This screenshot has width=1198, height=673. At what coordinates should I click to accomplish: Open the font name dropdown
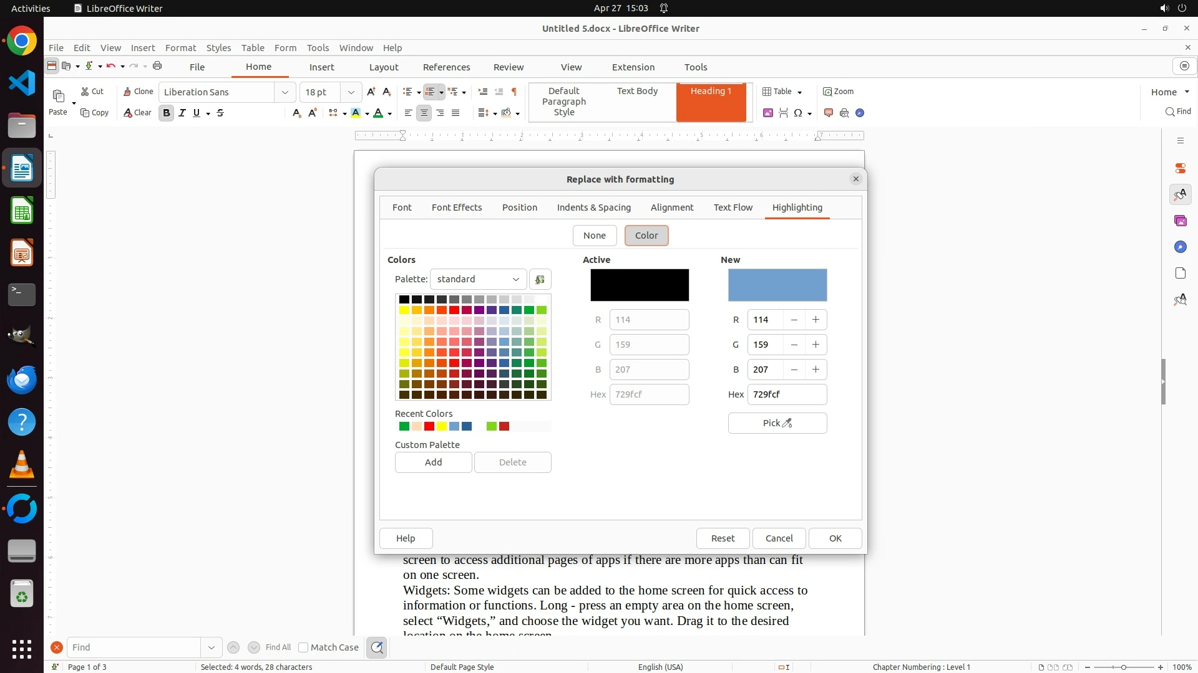(285, 92)
